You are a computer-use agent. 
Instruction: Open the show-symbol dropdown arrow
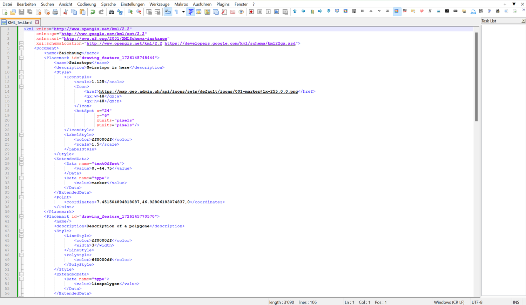(x=183, y=12)
